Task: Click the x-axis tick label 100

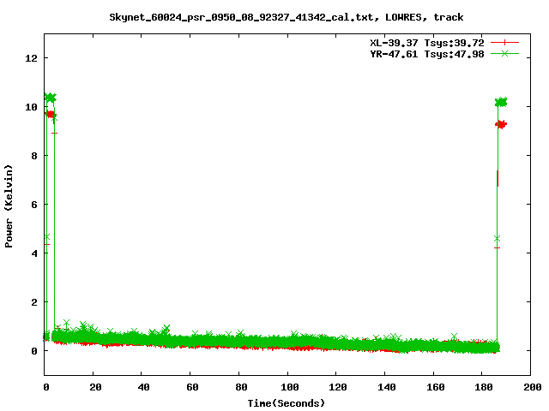Action: (288, 387)
